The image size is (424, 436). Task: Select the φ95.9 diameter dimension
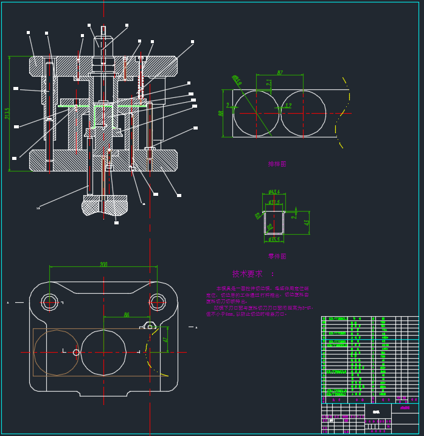[237, 80]
